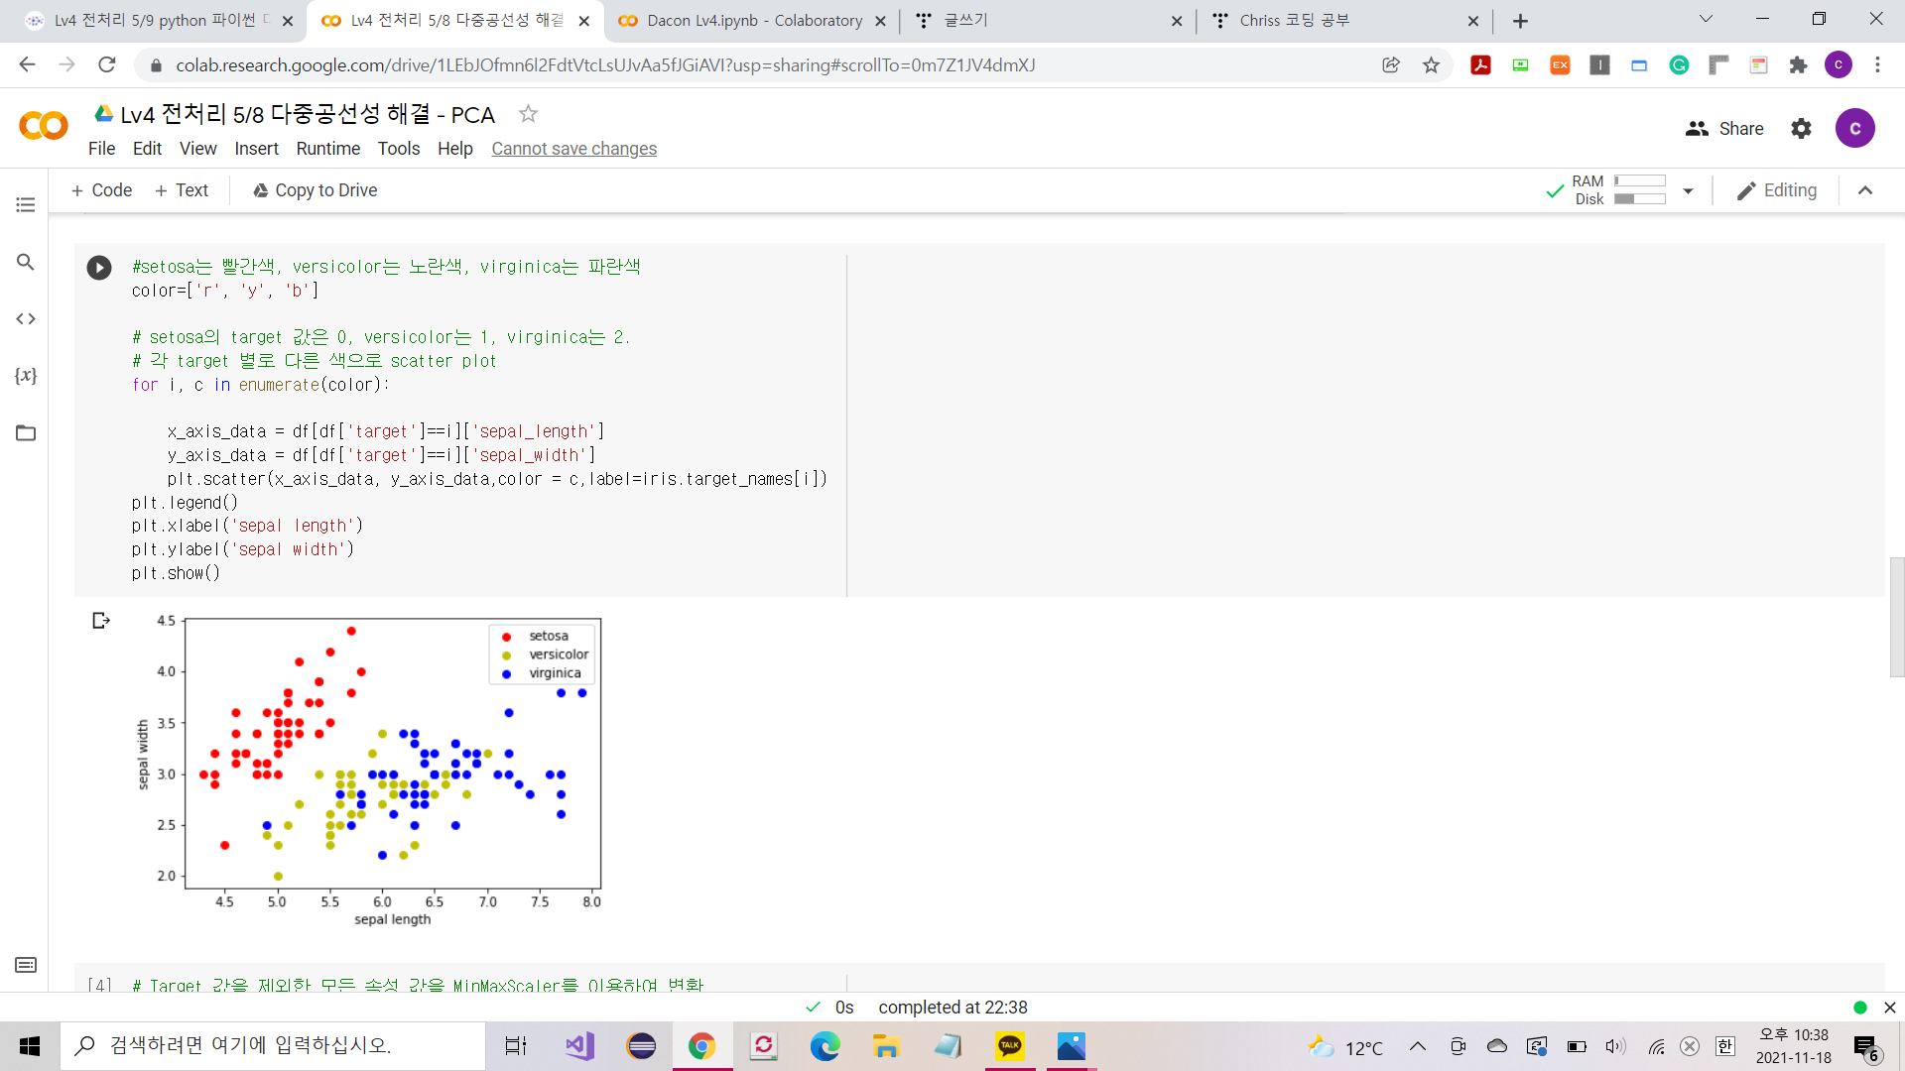Click the Copy to Drive button
This screenshot has height=1071, width=1905.
coord(315,190)
